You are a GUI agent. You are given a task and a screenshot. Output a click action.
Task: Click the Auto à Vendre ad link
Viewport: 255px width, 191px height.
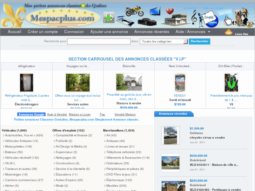pos(57,115)
